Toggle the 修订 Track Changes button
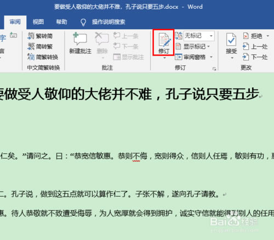Image resolution: width=274 pixels, height=240 pixels. click(x=163, y=43)
